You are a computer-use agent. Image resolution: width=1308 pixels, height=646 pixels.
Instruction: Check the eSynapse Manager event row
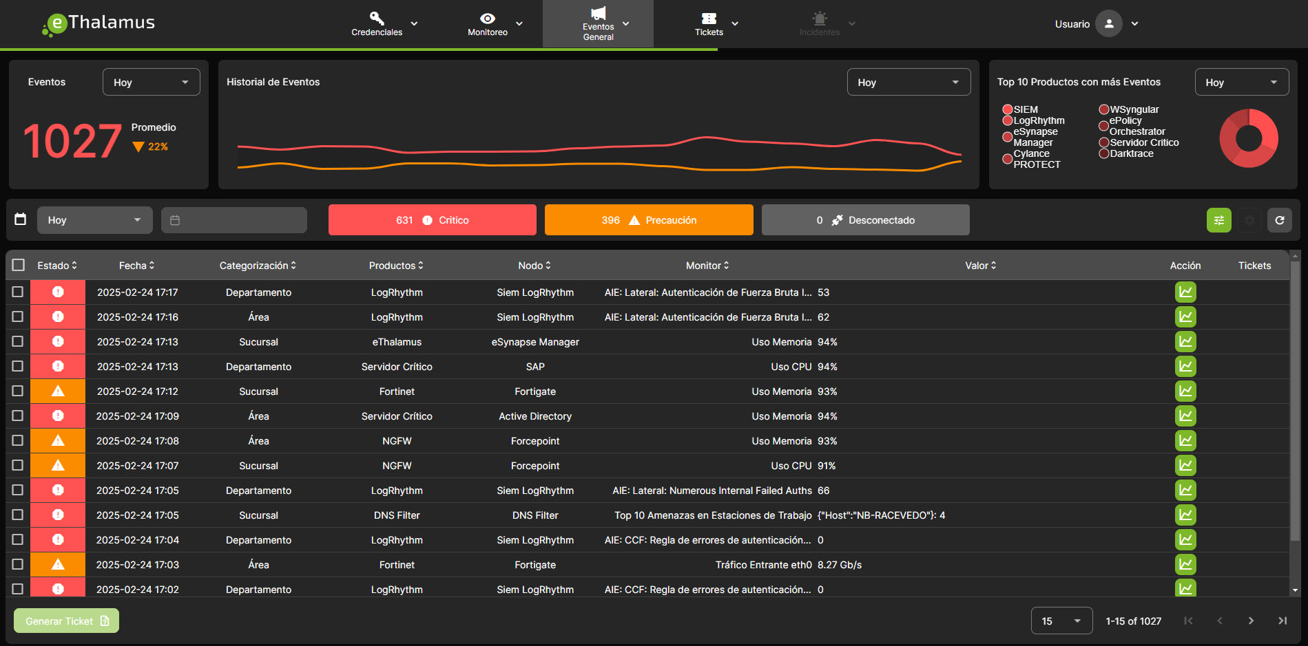pyautogui.click(x=18, y=341)
